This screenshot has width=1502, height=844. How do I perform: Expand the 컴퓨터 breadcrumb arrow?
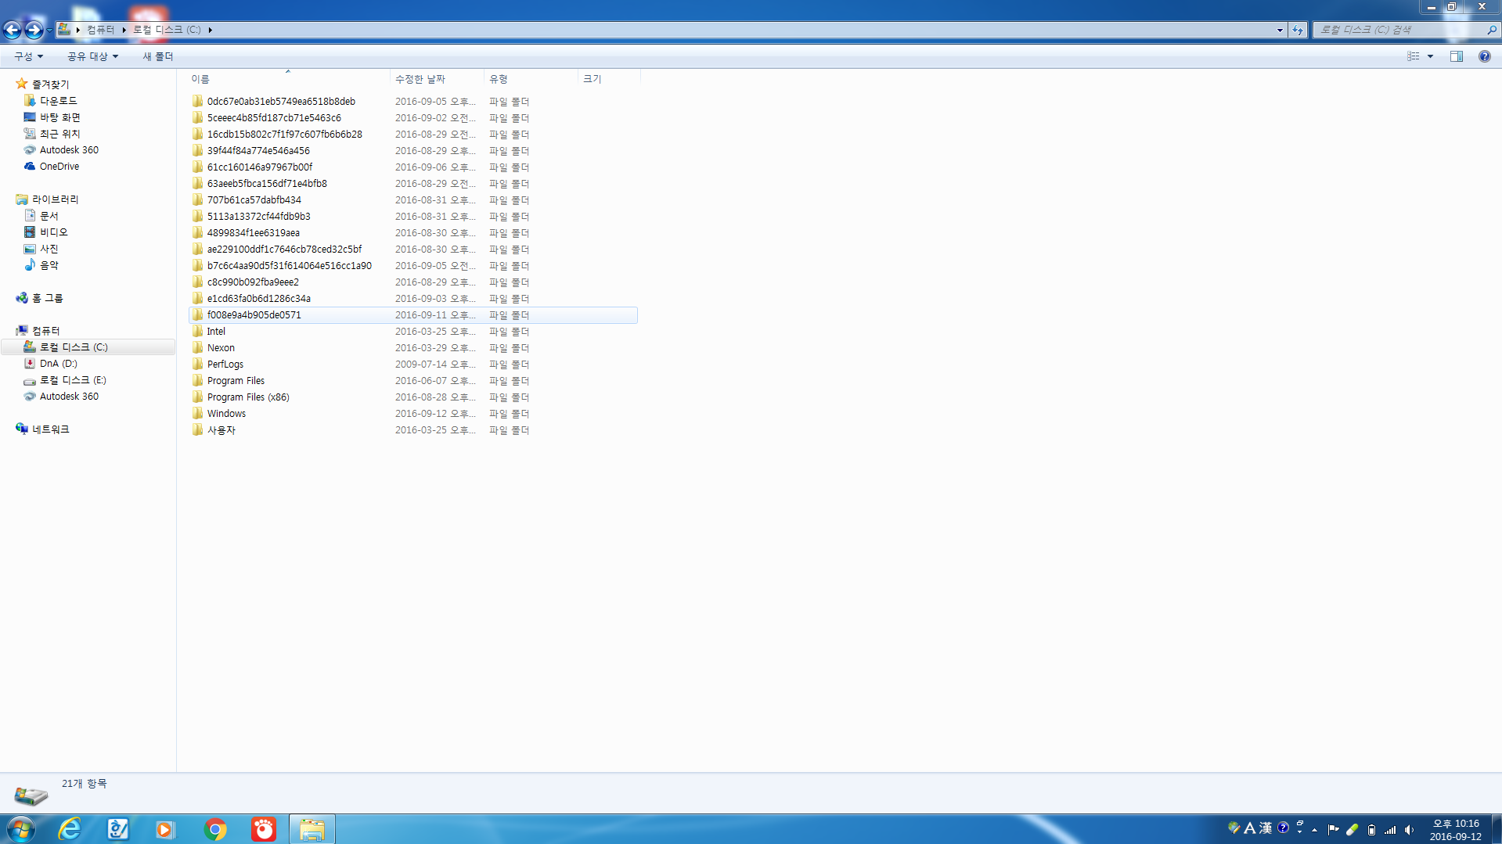[x=124, y=30]
